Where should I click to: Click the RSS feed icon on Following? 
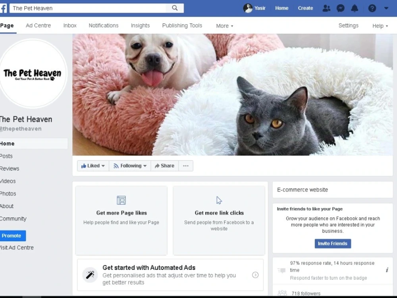(116, 166)
